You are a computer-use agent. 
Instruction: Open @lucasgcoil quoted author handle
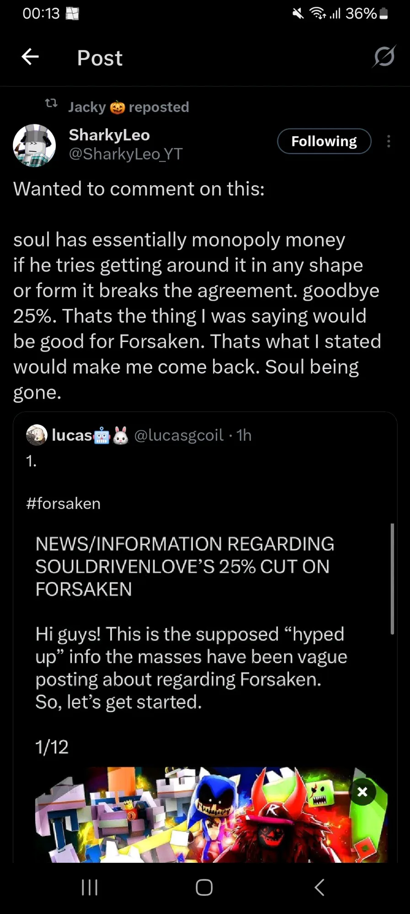pos(179,435)
